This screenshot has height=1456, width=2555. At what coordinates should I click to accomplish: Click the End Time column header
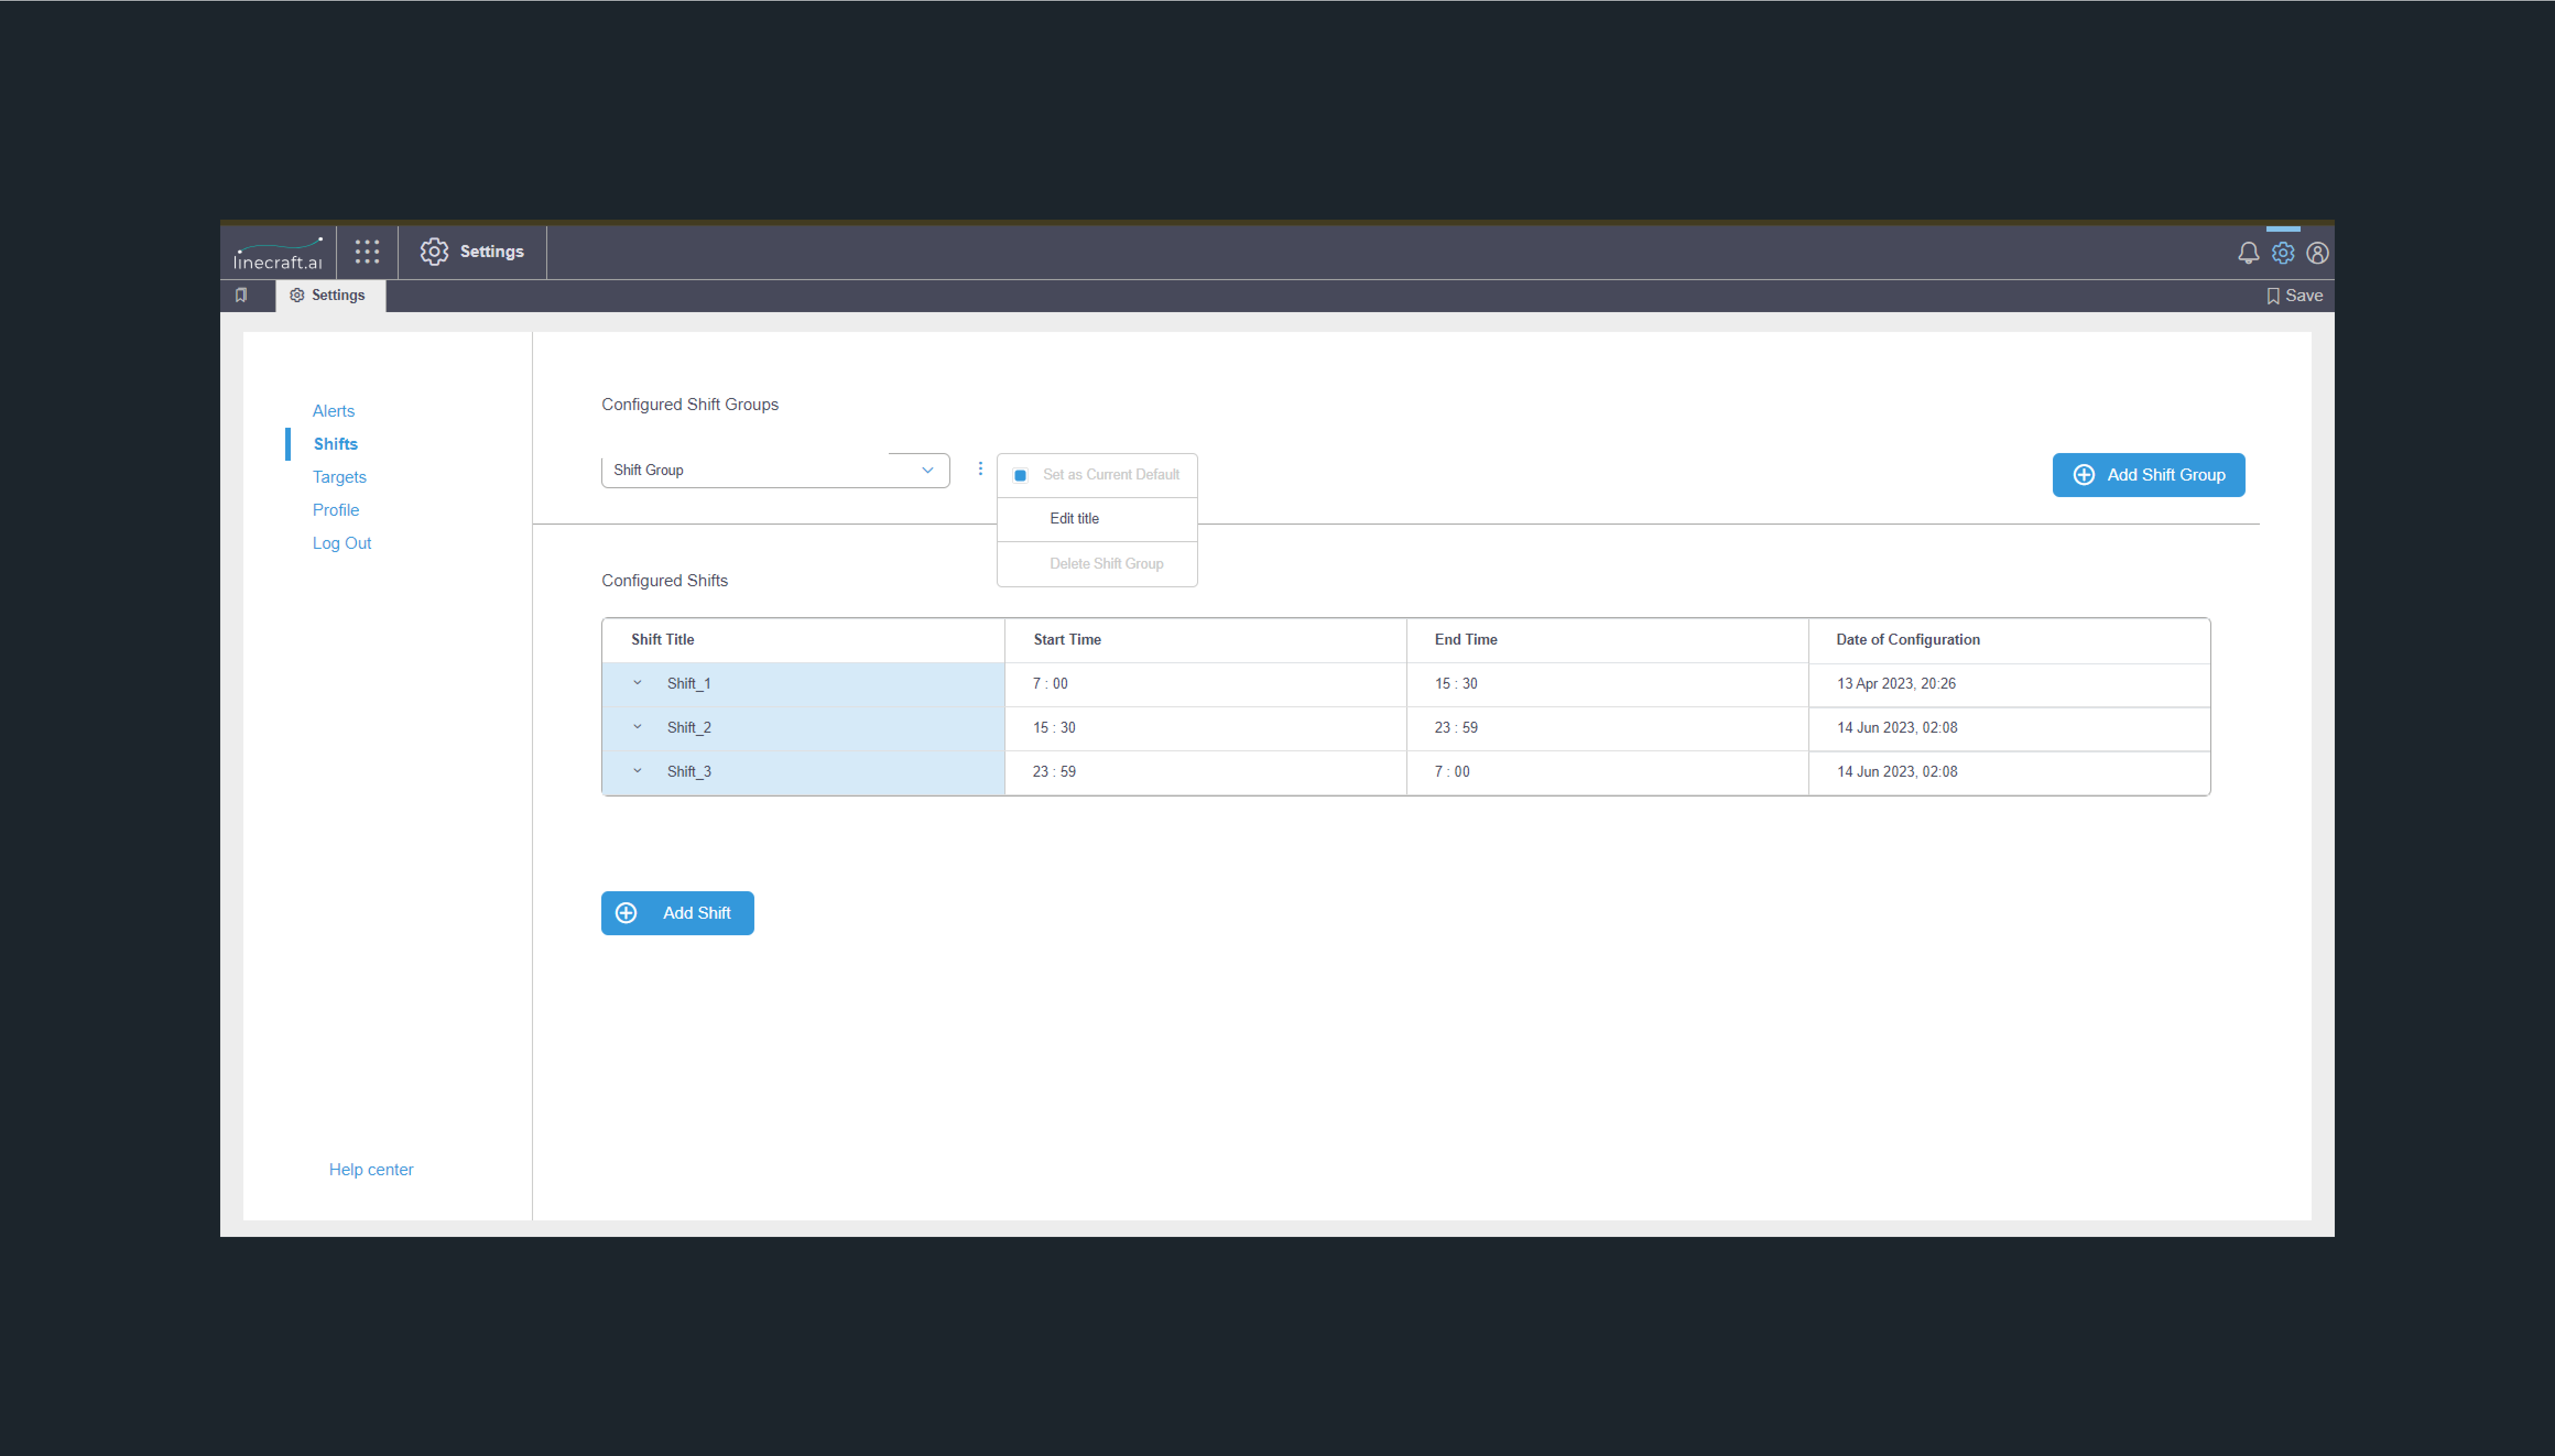(x=1607, y=640)
